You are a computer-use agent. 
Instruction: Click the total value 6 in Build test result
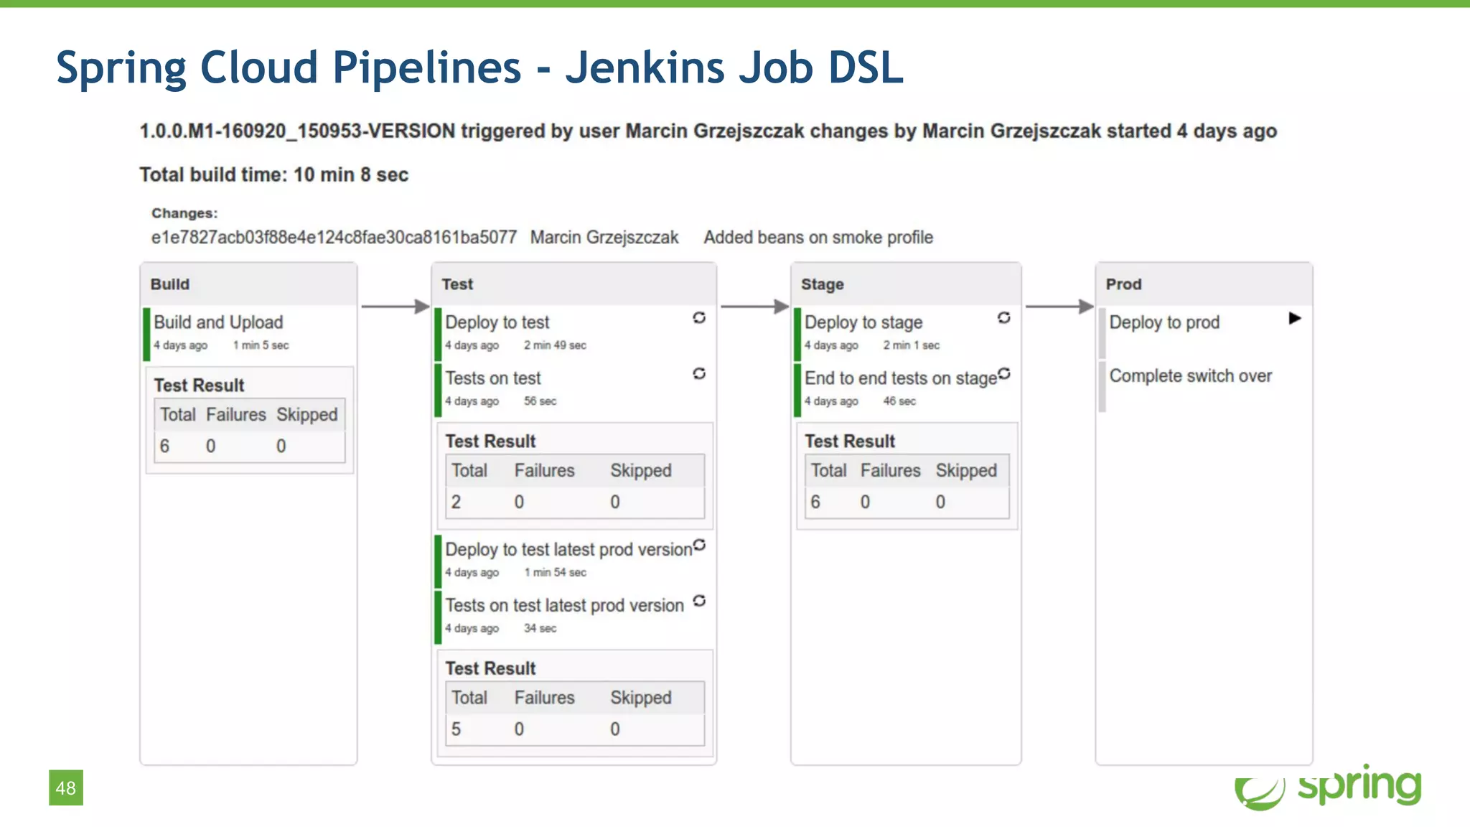[164, 447]
